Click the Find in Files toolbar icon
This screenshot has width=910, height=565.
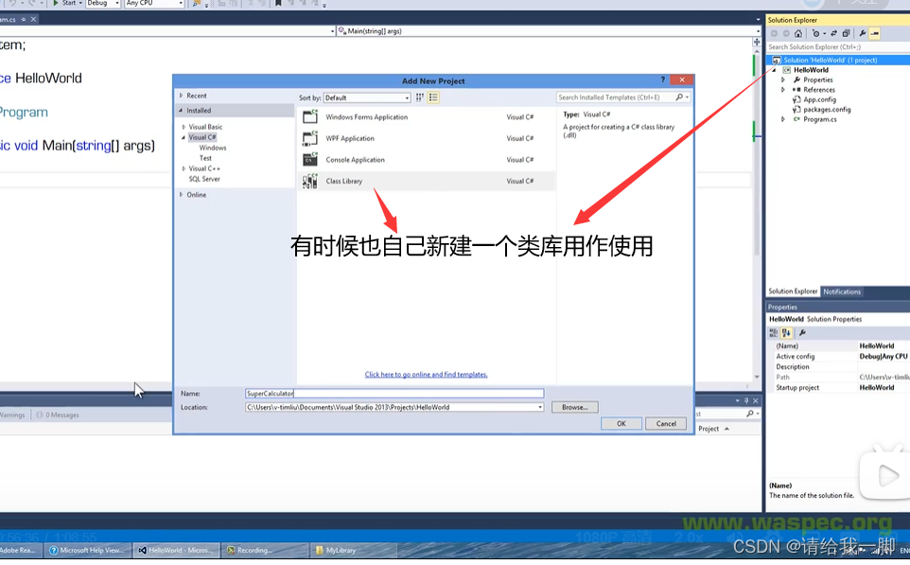[x=196, y=4]
